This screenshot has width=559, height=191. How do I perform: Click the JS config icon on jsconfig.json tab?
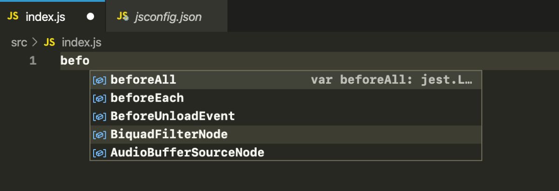click(x=123, y=17)
